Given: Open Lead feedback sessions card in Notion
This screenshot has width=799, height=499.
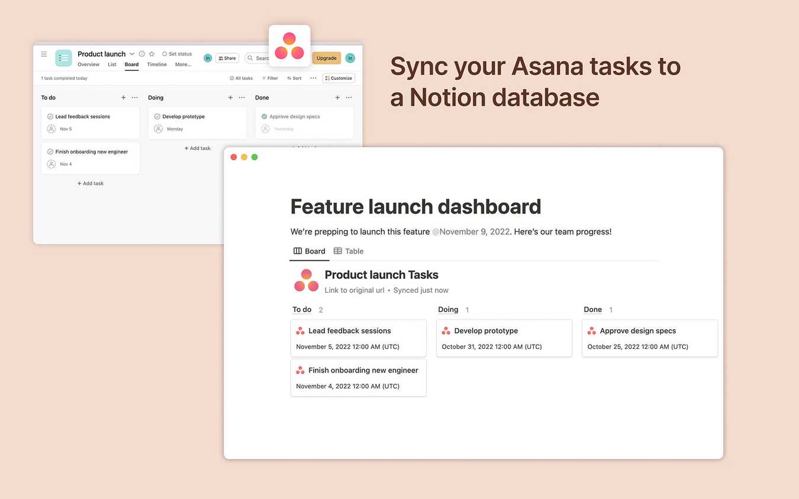Looking at the screenshot, I should click(x=359, y=338).
